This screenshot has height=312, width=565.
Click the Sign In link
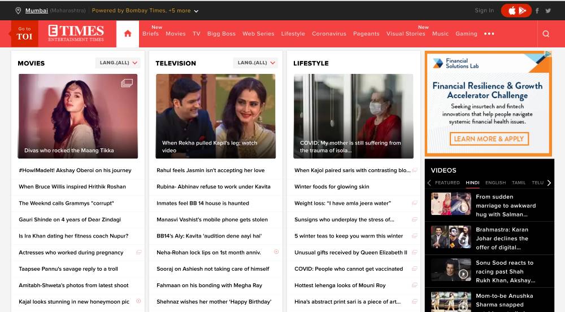pos(484,10)
